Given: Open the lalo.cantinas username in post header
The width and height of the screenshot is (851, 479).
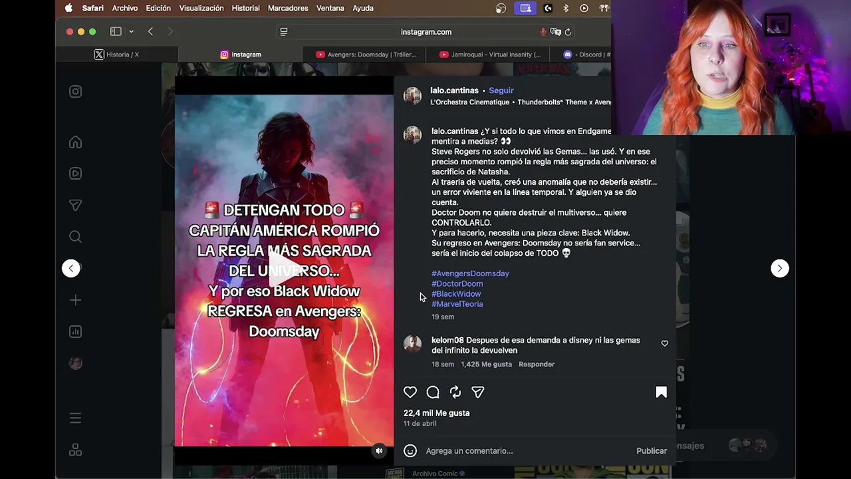Looking at the screenshot, I should pos(454,90).
